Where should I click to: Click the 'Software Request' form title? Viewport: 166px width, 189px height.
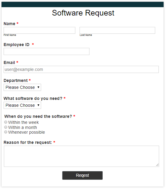(83, 13)
